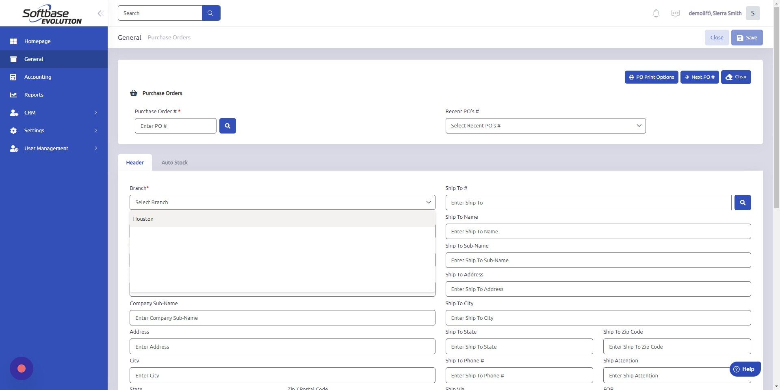Click the Ship To Zip Code field
This screenshot has width=780, height=390.
677,347
